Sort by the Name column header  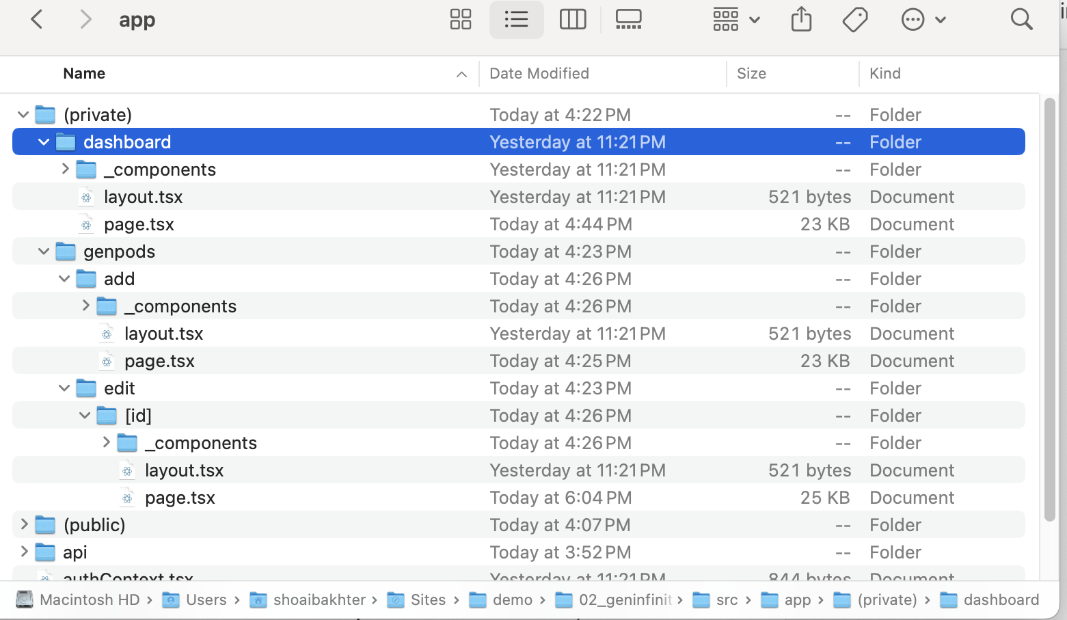[84, 73]
